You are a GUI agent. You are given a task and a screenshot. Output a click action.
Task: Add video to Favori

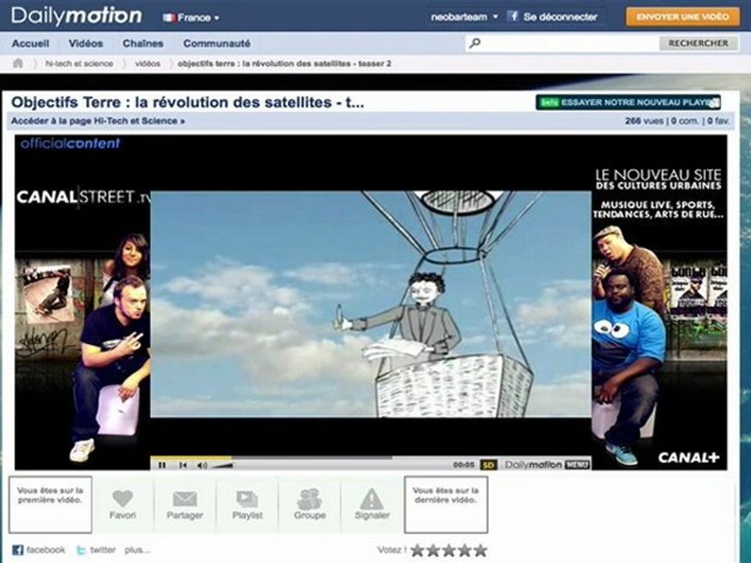pyautogui.click(x=123, y=504)
